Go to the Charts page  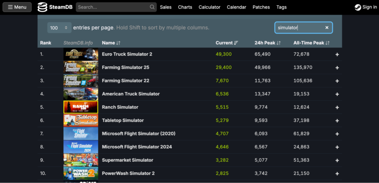click(185, 7)
